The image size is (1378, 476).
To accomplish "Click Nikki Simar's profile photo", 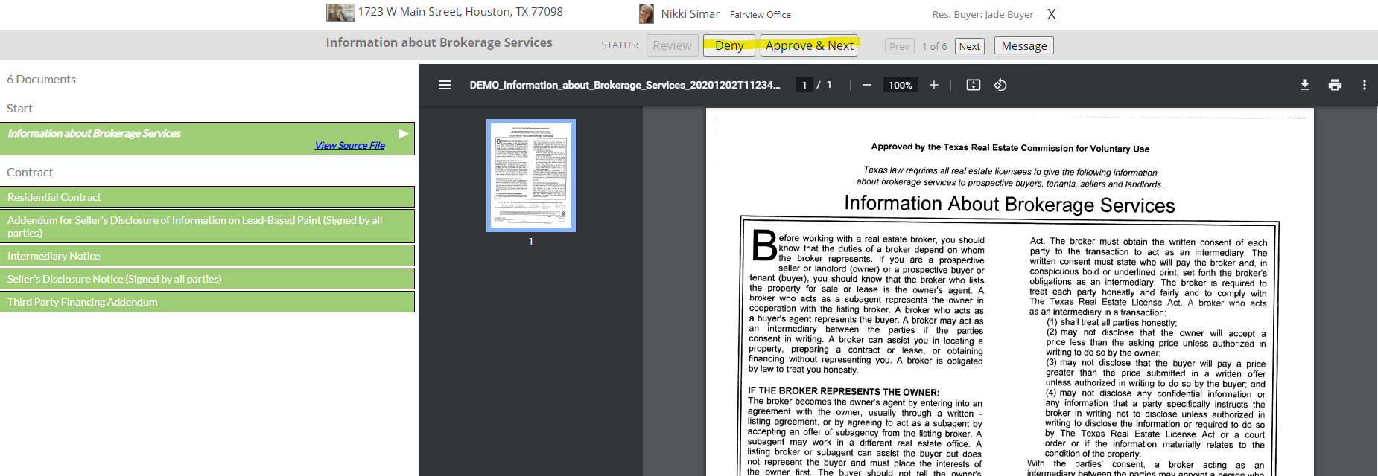I will tap(647, 13).
